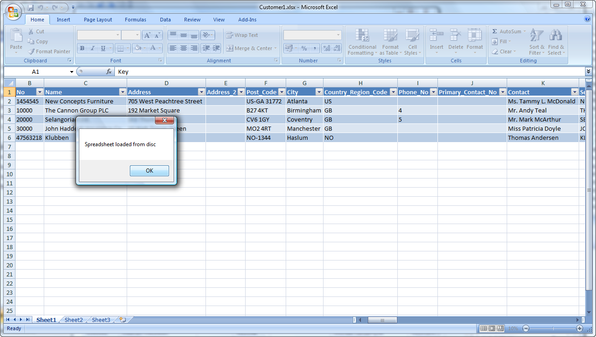This screenshot has height=337, width=596.
Task: Select the Format Painter brush
Action: pyautogui.click(x=49, y=51)
